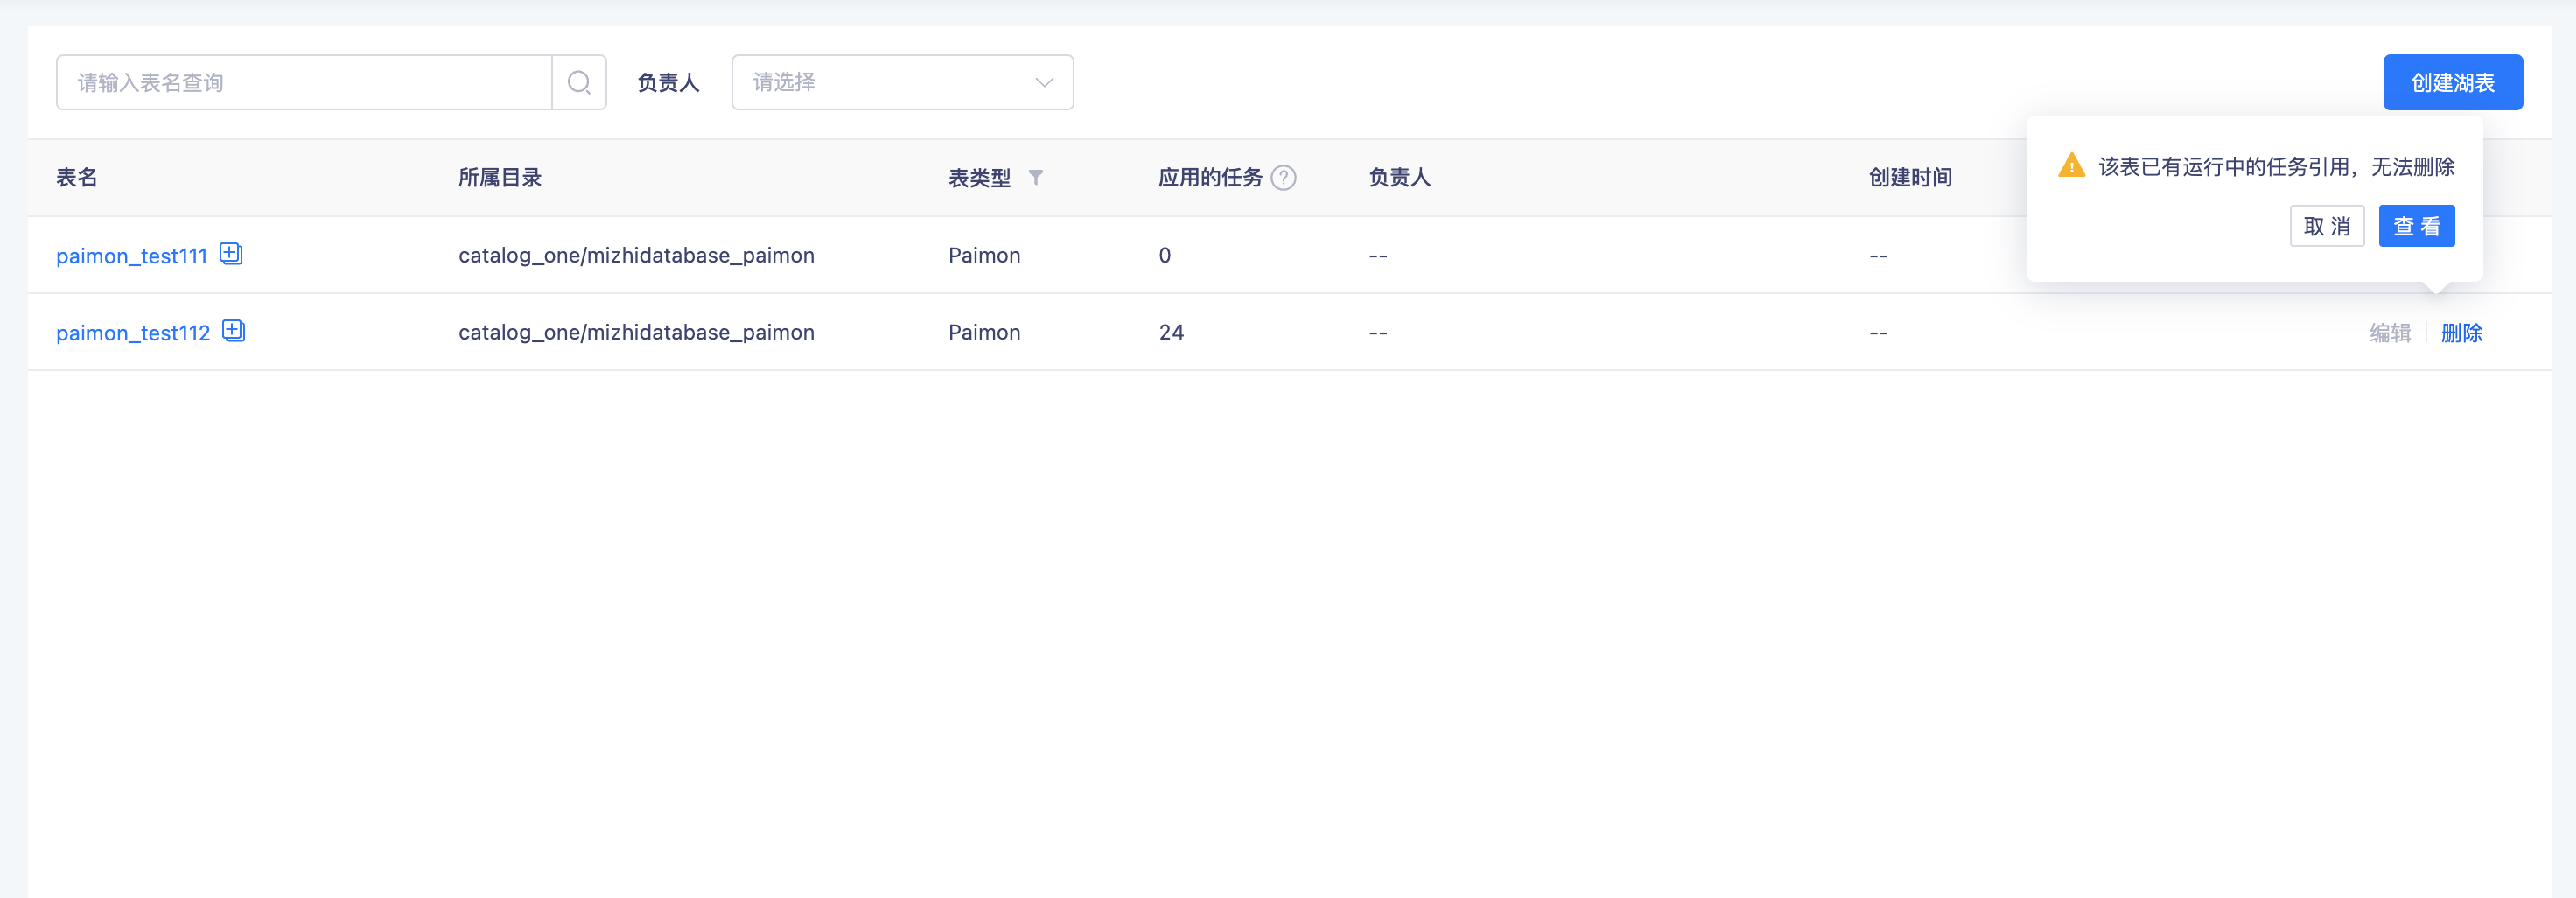Click the catalog path in the paimon_test111 row
Screen dimensions: 2576x898
coord(636,255)
